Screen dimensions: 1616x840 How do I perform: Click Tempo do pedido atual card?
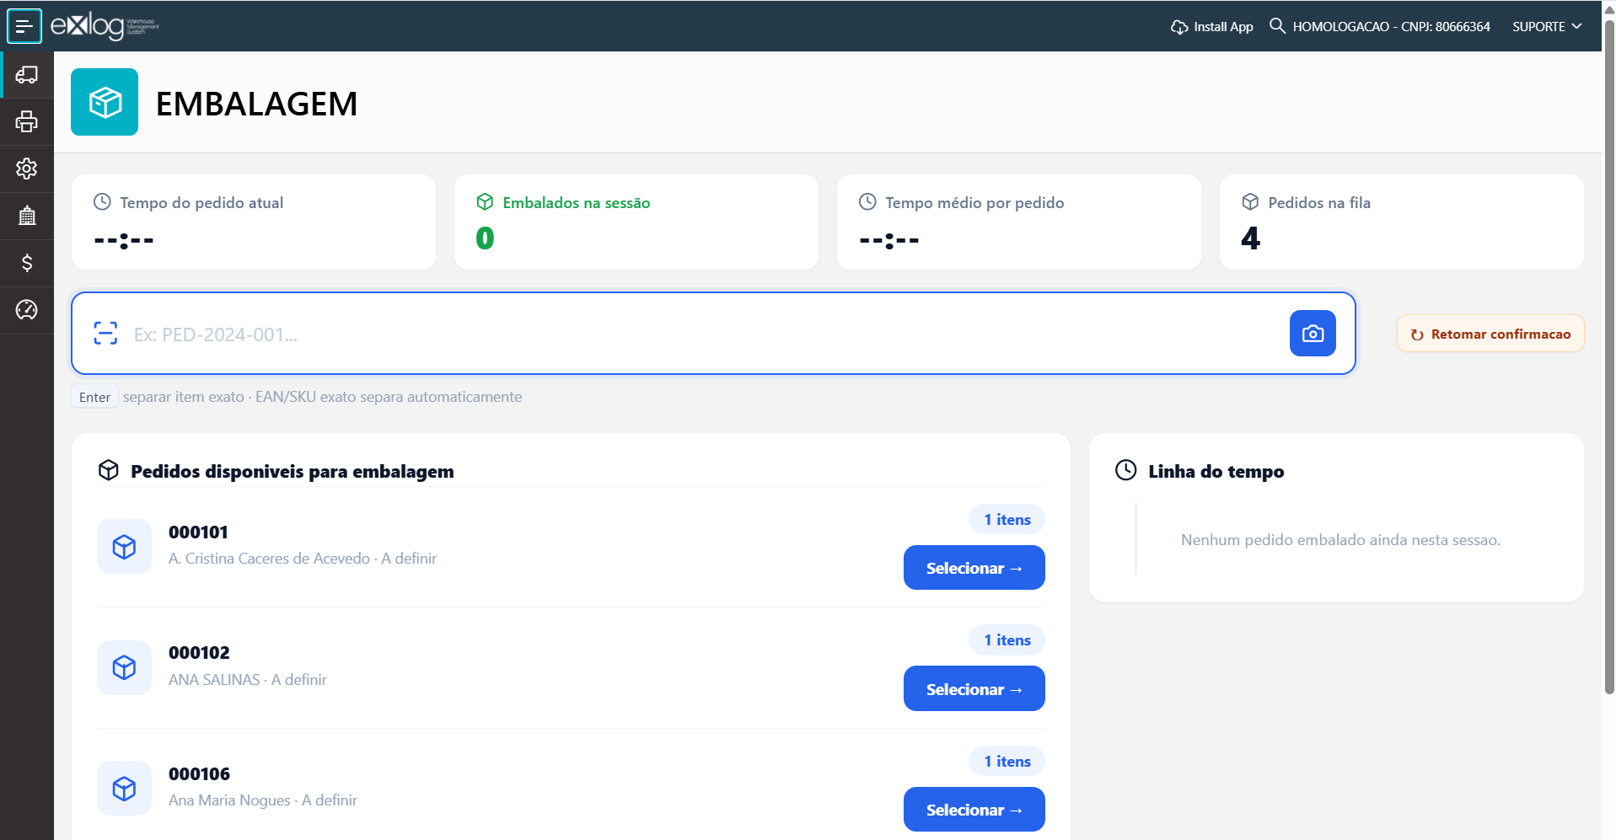[254, 222]
